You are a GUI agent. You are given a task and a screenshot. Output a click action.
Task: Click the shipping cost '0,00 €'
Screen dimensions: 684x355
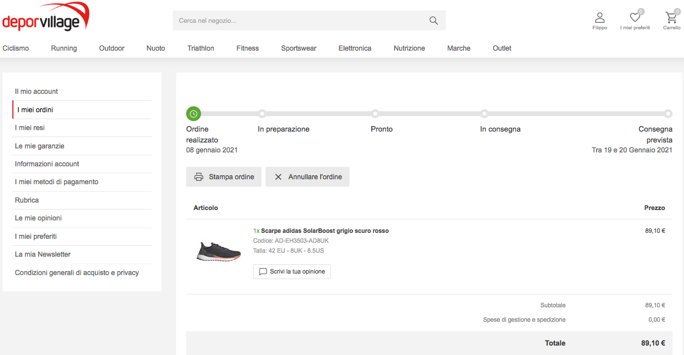tap(657, 320)
